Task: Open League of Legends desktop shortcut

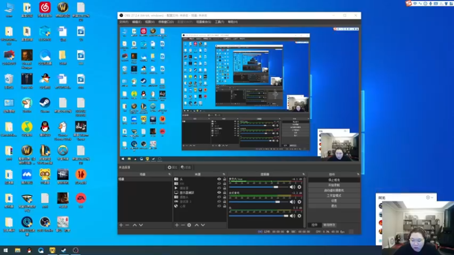Action: 45,155
